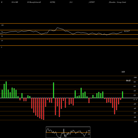Click the -40 label on MR axis
Image resolution: width=138 pixels, height=138 pixels.
pos(135,108)
